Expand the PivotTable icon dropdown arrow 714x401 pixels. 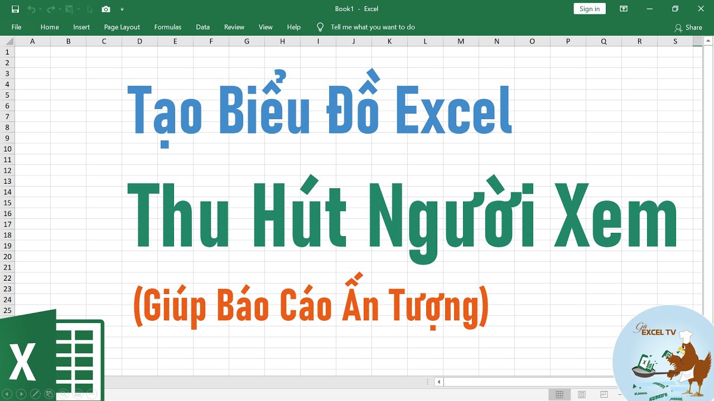click(78, 9)
